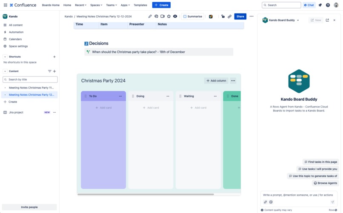
Task: Click the board horizontal scrollbar
Action: click(146, 194)
